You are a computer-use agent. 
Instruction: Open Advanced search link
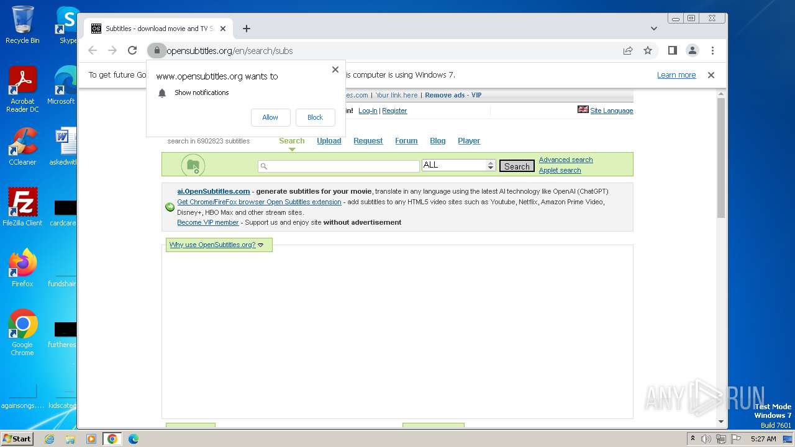coord(566,160)
